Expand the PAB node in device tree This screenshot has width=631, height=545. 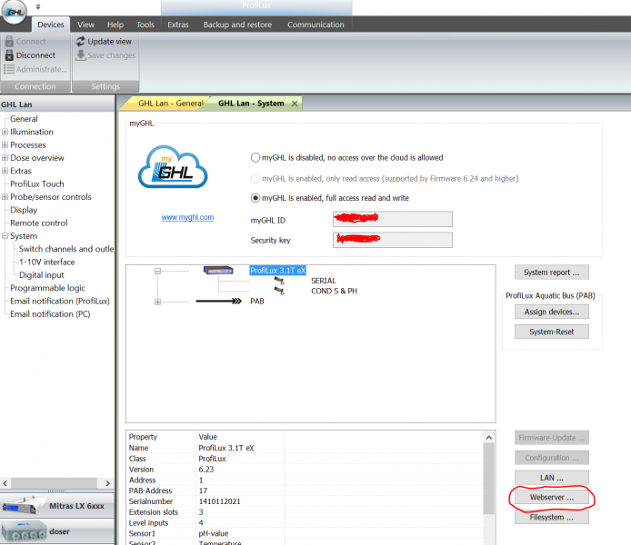pos(157,302)
